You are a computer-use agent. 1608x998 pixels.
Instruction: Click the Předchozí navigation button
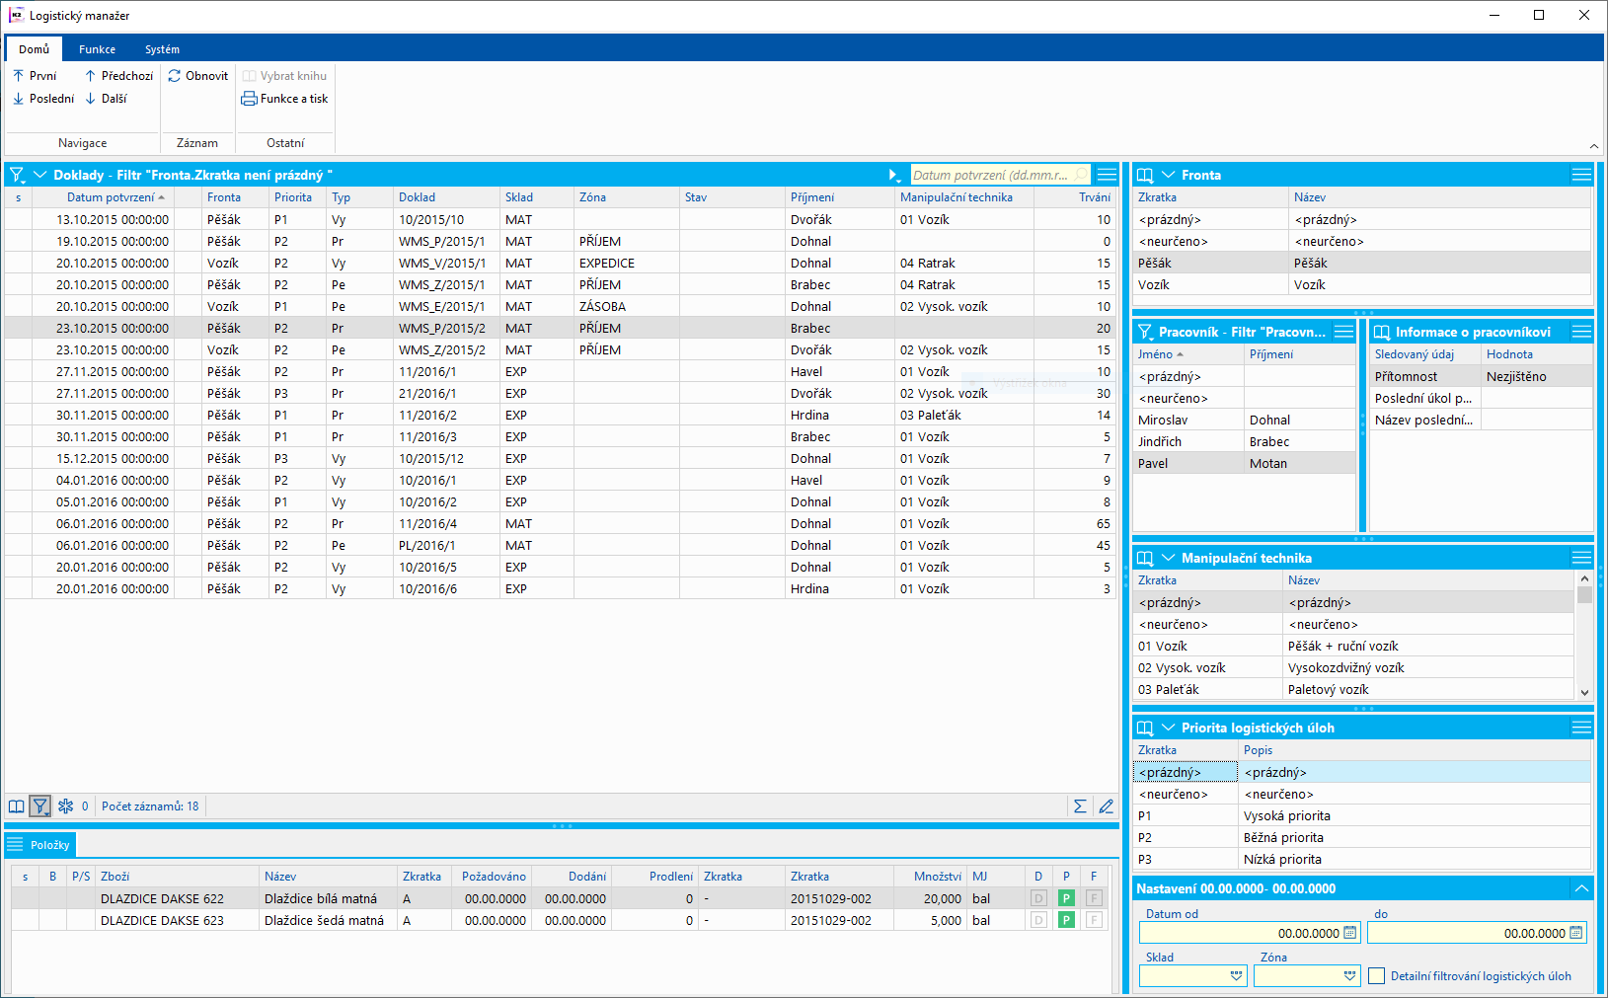pyautogui.click(x=118, y=76)
